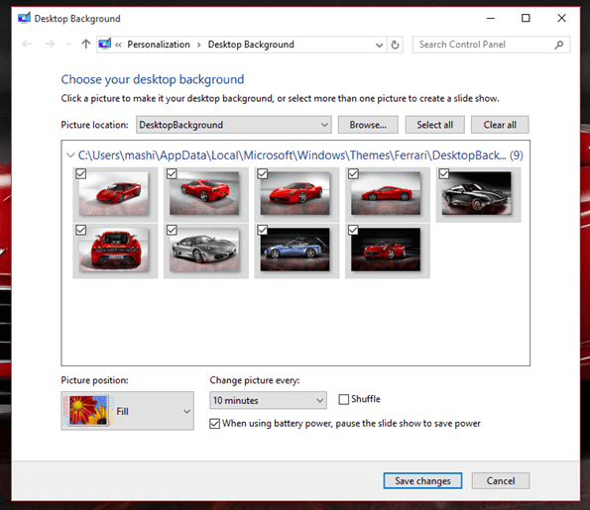
Task: Click the Ferrari themes folder path link
Action: [x=300, y=155]
